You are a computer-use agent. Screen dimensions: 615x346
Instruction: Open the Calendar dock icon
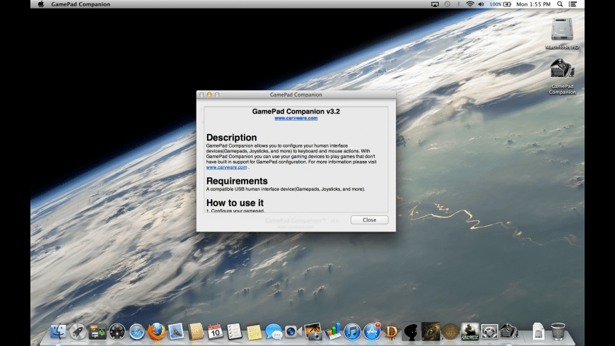click(x=216, y=331)
